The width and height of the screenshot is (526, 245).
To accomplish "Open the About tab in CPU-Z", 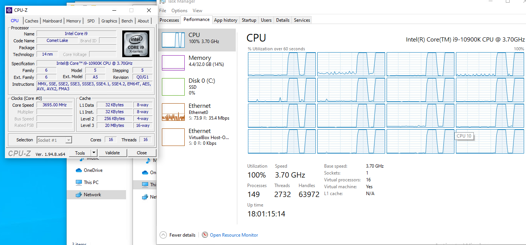I will (143, 21).
